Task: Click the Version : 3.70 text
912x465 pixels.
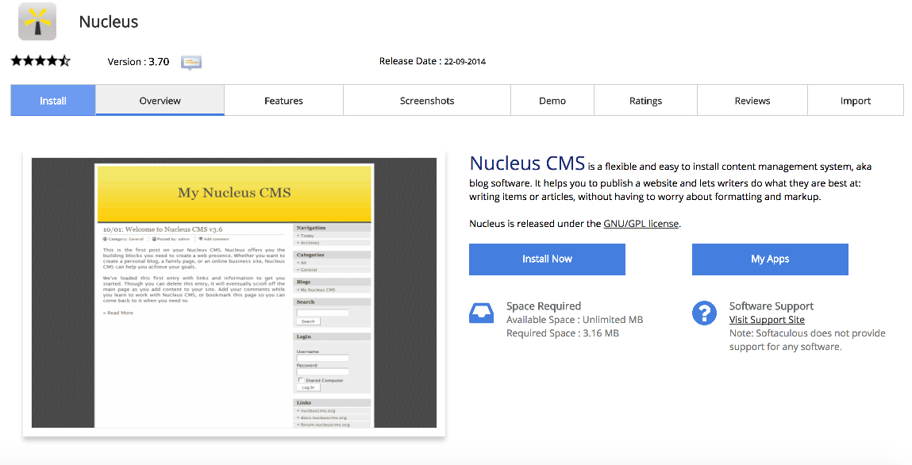Action: 138,62
